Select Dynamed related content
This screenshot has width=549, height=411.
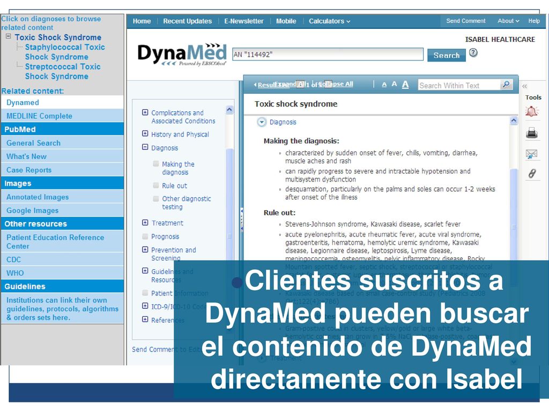(62, 102)
